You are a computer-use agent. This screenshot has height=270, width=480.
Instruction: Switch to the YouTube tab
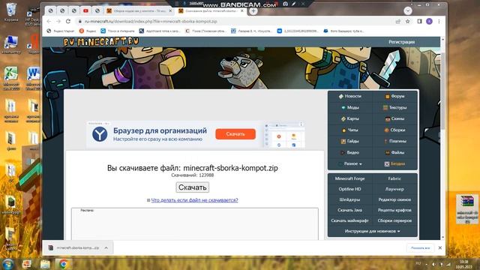(x=85, y=11)
